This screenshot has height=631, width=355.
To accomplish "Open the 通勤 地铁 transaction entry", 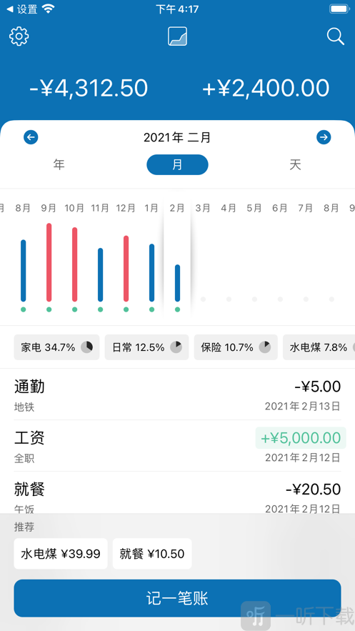I will click(177, 396).
